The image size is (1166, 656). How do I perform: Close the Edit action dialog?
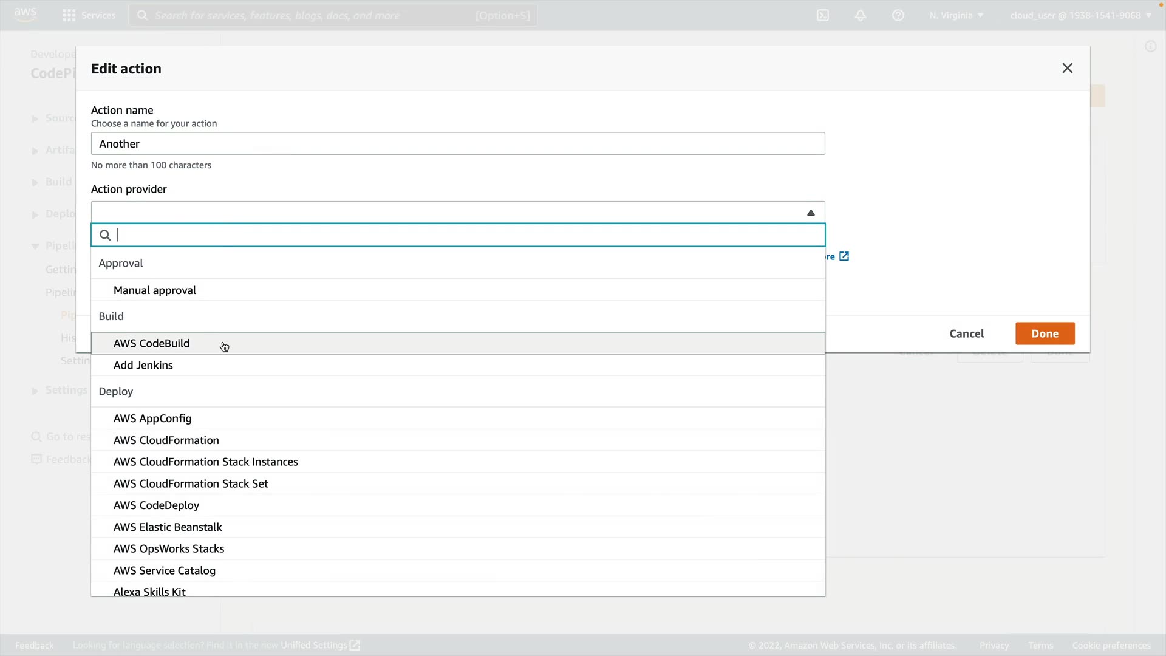(1067, 68)
